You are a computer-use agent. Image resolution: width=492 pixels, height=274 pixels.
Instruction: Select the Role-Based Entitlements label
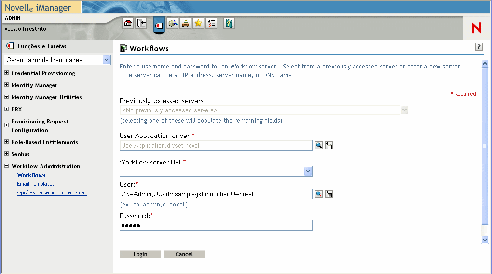tap(44, 142)
